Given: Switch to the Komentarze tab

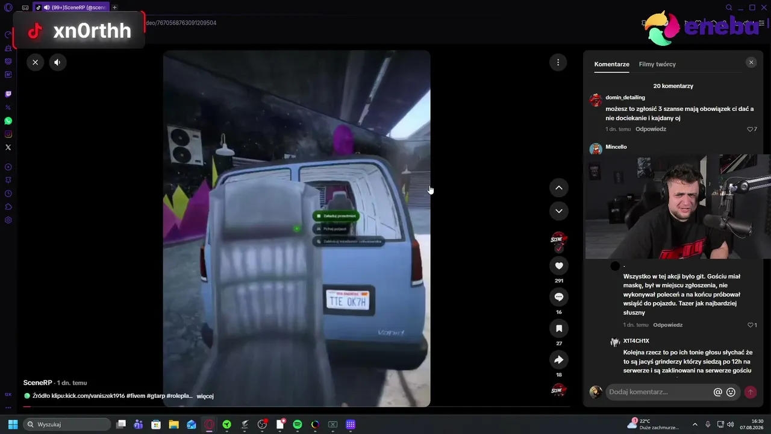Looking at the screenshot, I should 611,64.
